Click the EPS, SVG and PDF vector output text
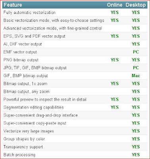This screenshot has height=159, width=150. 34,36
